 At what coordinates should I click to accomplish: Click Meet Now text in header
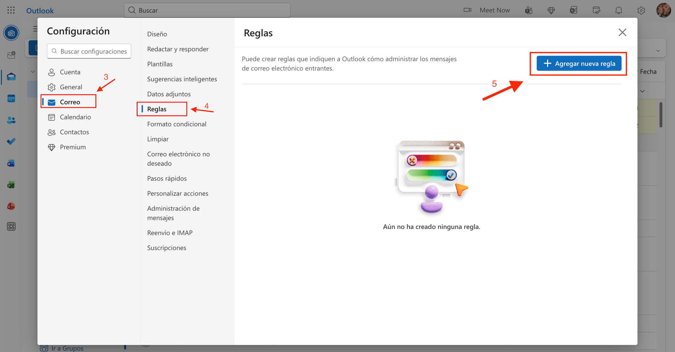(x=495, y=10)
